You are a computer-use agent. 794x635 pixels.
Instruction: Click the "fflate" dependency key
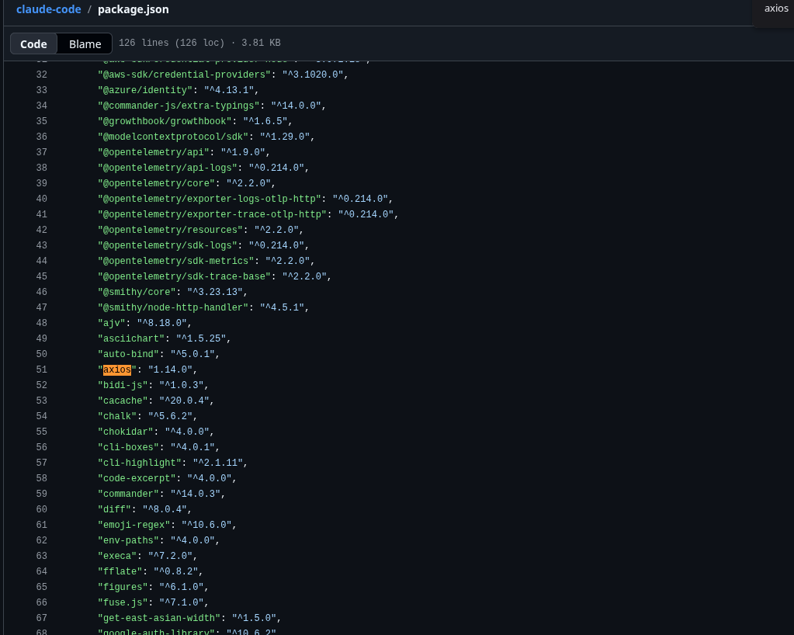(x=120, y=571)
